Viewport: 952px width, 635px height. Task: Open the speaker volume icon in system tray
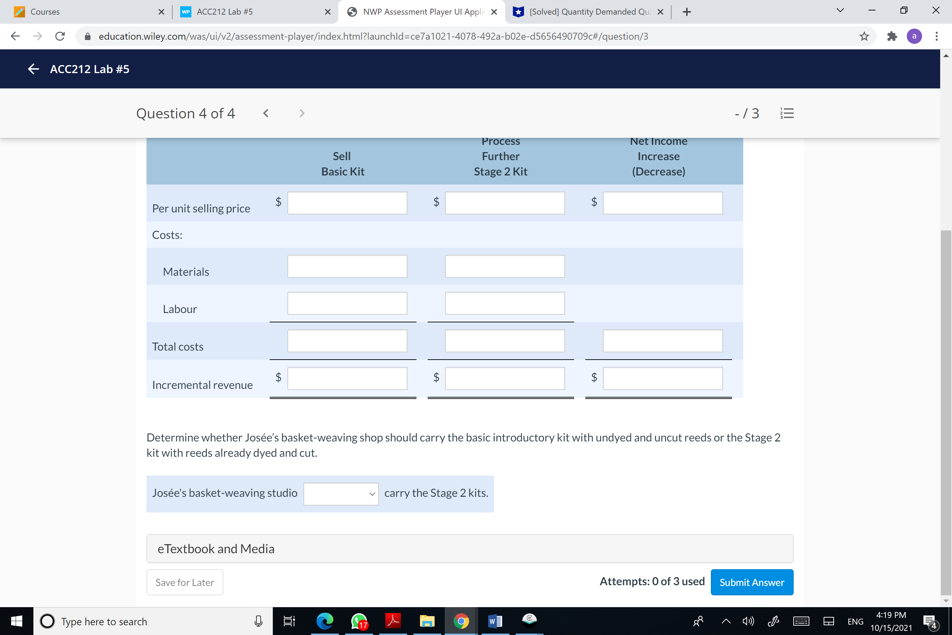point(748,621)
